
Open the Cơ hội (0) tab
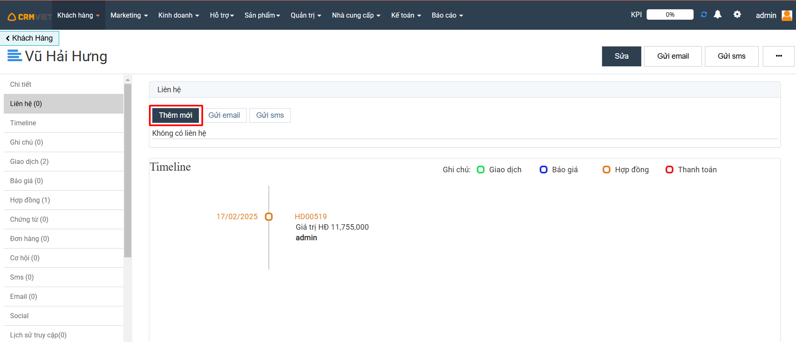coord(63,258)
